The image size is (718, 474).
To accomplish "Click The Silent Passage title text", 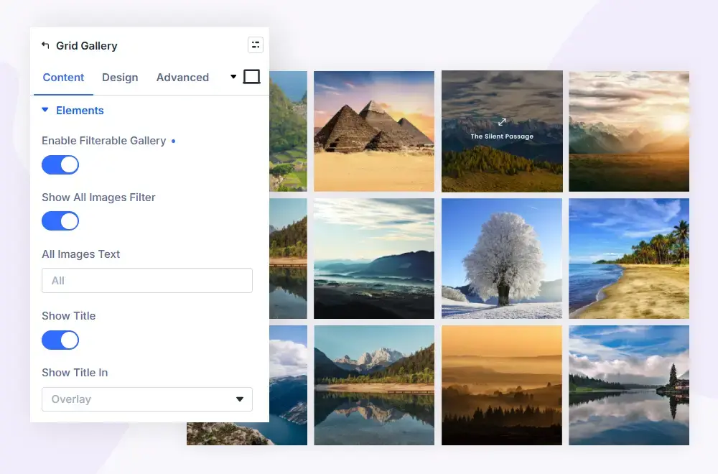I will click(x=502, y=136).
